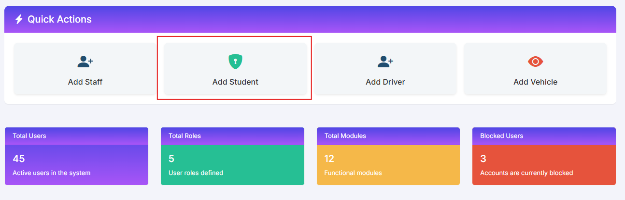Click the Total Modules header label
The width and height of the screenshot is (625, 200).
tap(345, 136)
